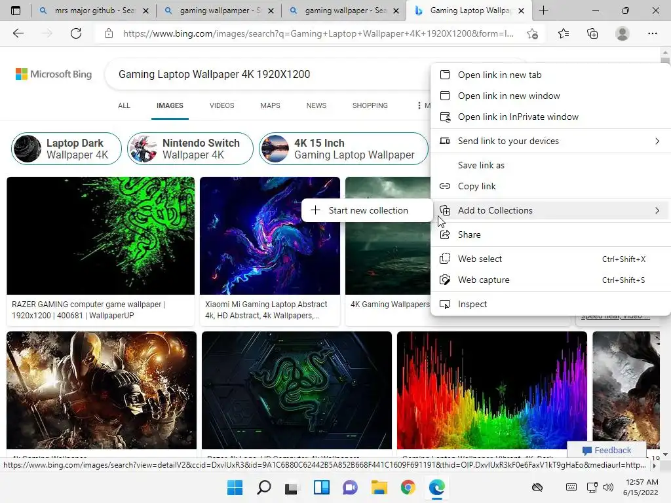Open the Favorites list icon
This screenshot has height=503, width=671.
(x=563, y=33)
